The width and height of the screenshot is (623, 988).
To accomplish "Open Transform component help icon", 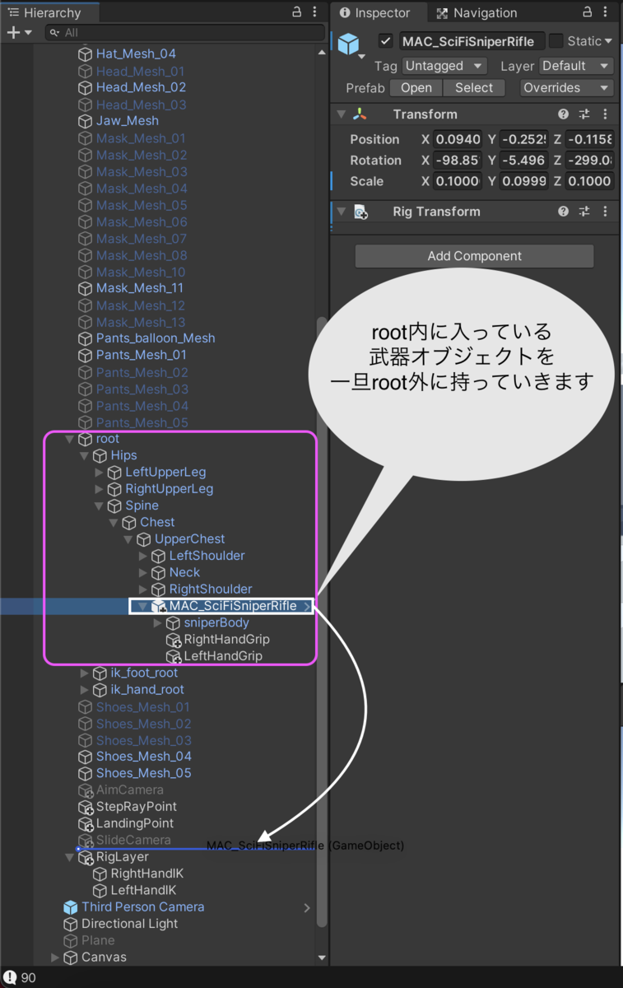I will click(563, 114).
